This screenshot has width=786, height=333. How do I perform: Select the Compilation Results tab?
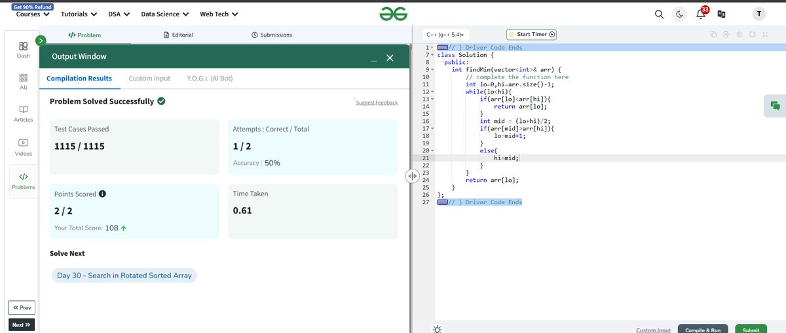[x=79, y=79]
